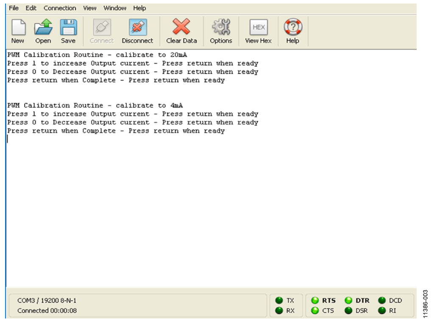This screenshot has height=324, width=434.
Task: Expand the View menu
Action: coord(90,8)
